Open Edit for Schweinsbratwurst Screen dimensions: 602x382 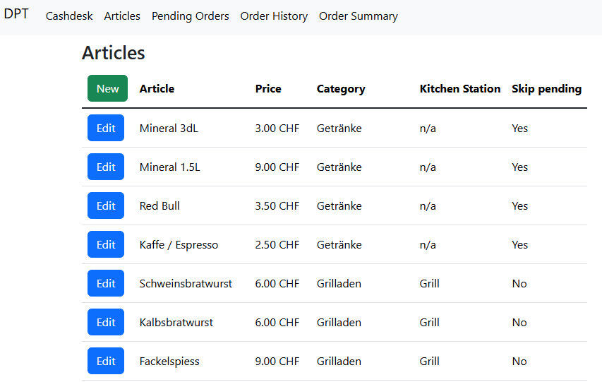[106, 283]
